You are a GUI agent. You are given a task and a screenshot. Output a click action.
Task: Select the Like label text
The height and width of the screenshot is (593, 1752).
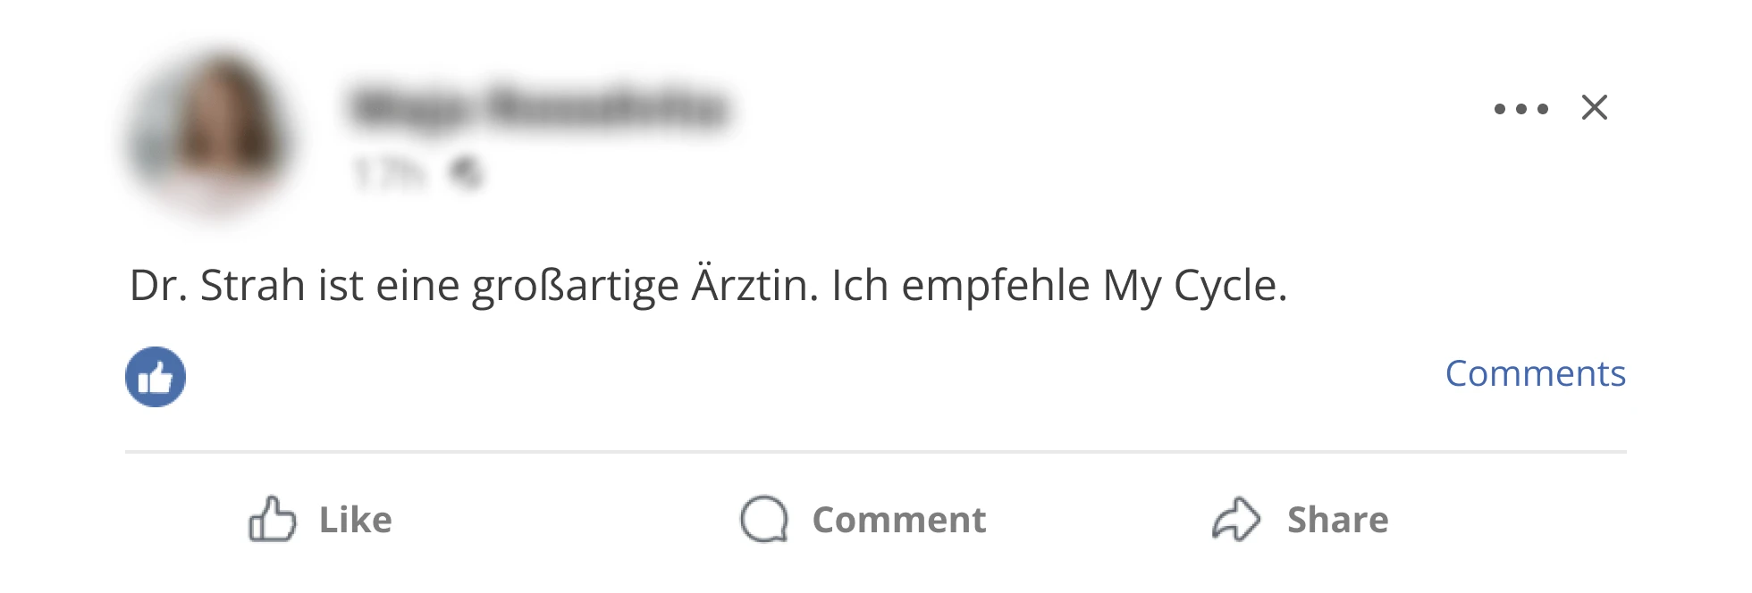click(356, 520)
